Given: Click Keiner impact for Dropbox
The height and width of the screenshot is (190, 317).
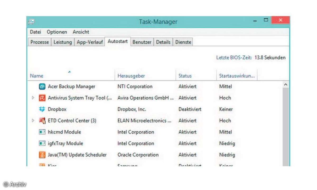Looking at the screenshot, I should coord(226,109).
